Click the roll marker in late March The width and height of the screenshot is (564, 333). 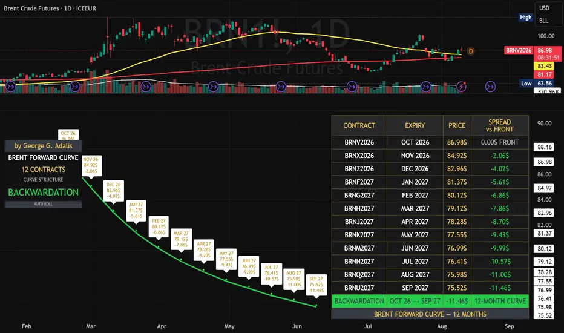[146, 87]
